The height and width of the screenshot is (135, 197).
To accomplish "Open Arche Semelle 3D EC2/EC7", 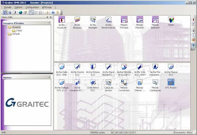I will (x=124, y=70).
